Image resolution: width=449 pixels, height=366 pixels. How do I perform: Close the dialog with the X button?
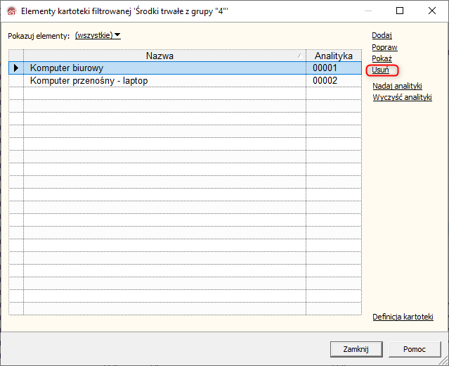[x=432, y=11]
